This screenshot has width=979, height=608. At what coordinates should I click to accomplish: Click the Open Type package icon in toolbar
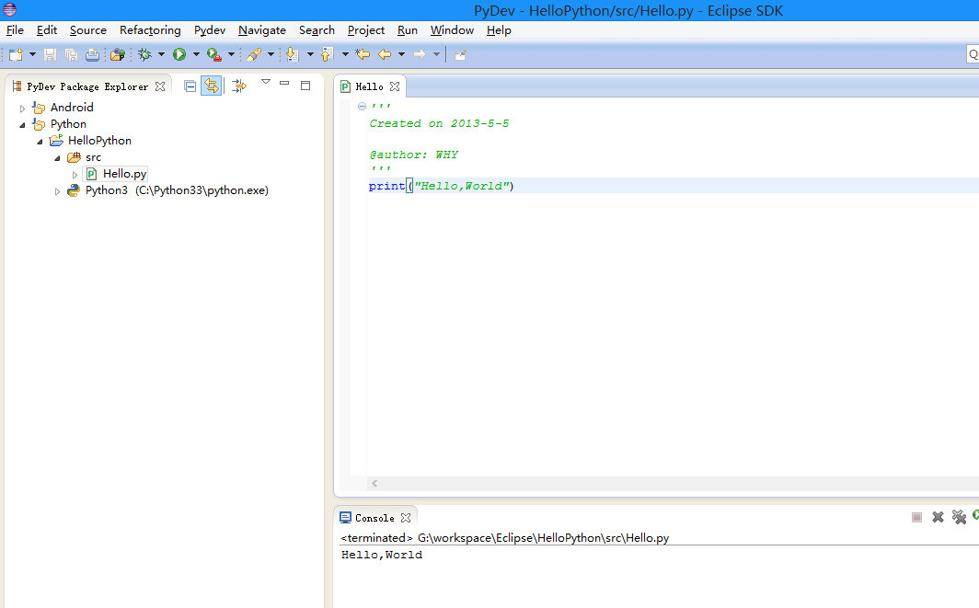point(118,55)
